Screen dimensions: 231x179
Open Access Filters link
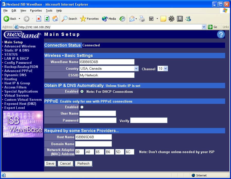click(15, 87)
